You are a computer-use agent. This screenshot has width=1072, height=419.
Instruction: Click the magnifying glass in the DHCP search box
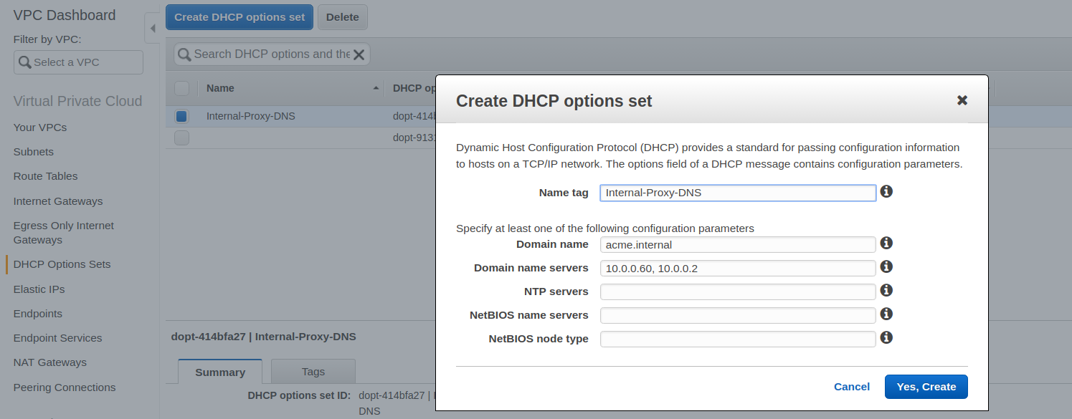pyautogui.click(x=184, y=54)
